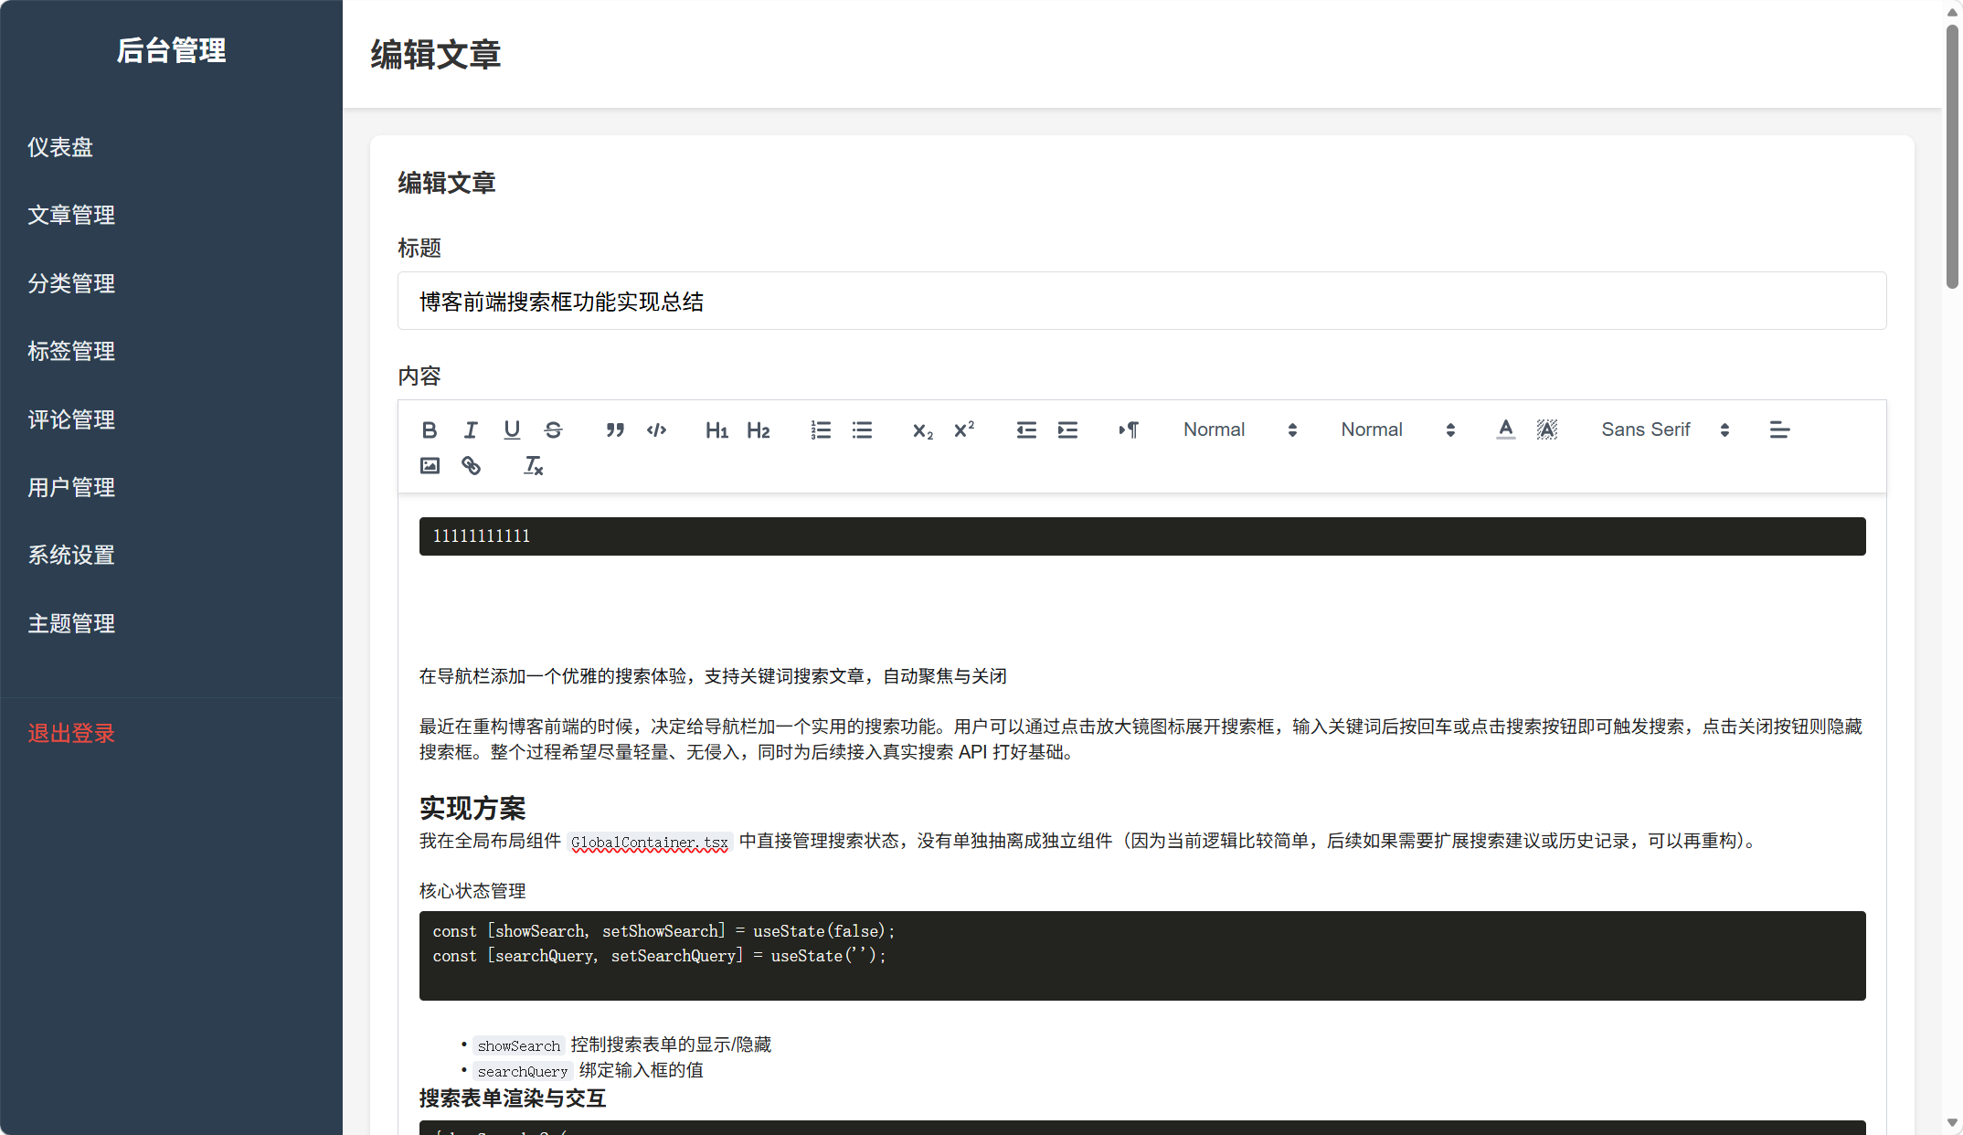Apply Heading 1 style
This screenshot has width=1963, height=1135.
coord(716,430)
